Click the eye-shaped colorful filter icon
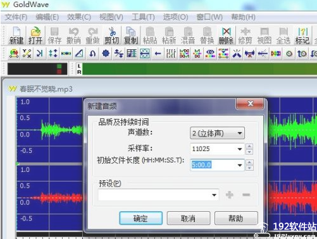317x239 pixels. [x=210, y=54]
